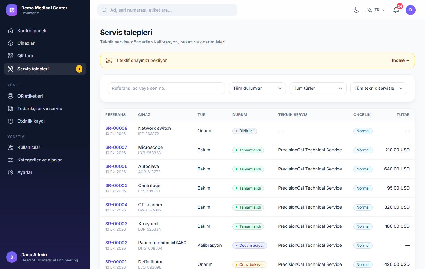Open the Tüm teknik servisler dropdown
425x269 pixels.
coord(379,88)
